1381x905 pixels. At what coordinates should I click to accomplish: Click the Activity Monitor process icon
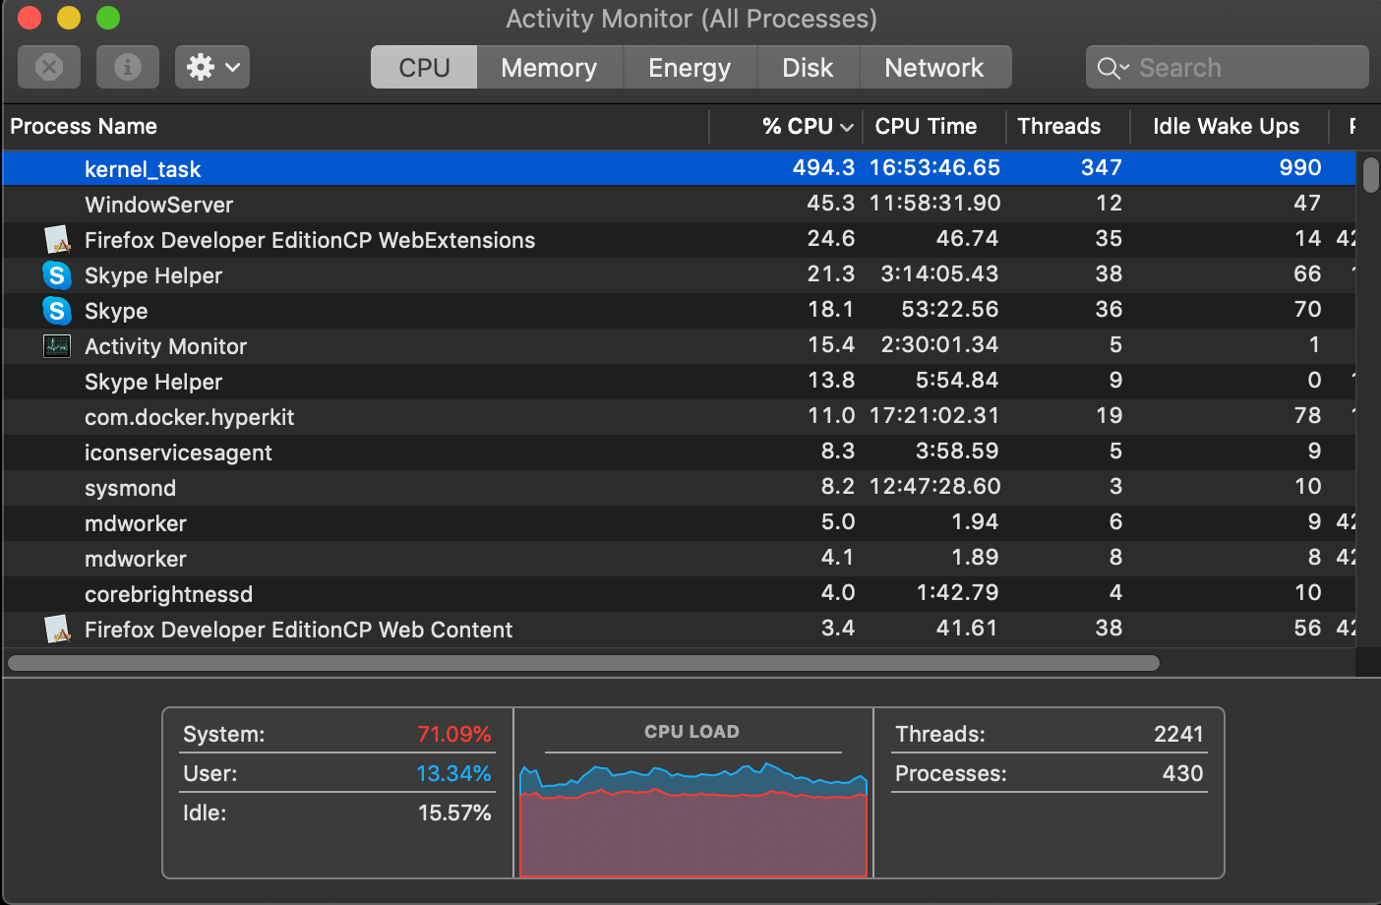point(57,345)
